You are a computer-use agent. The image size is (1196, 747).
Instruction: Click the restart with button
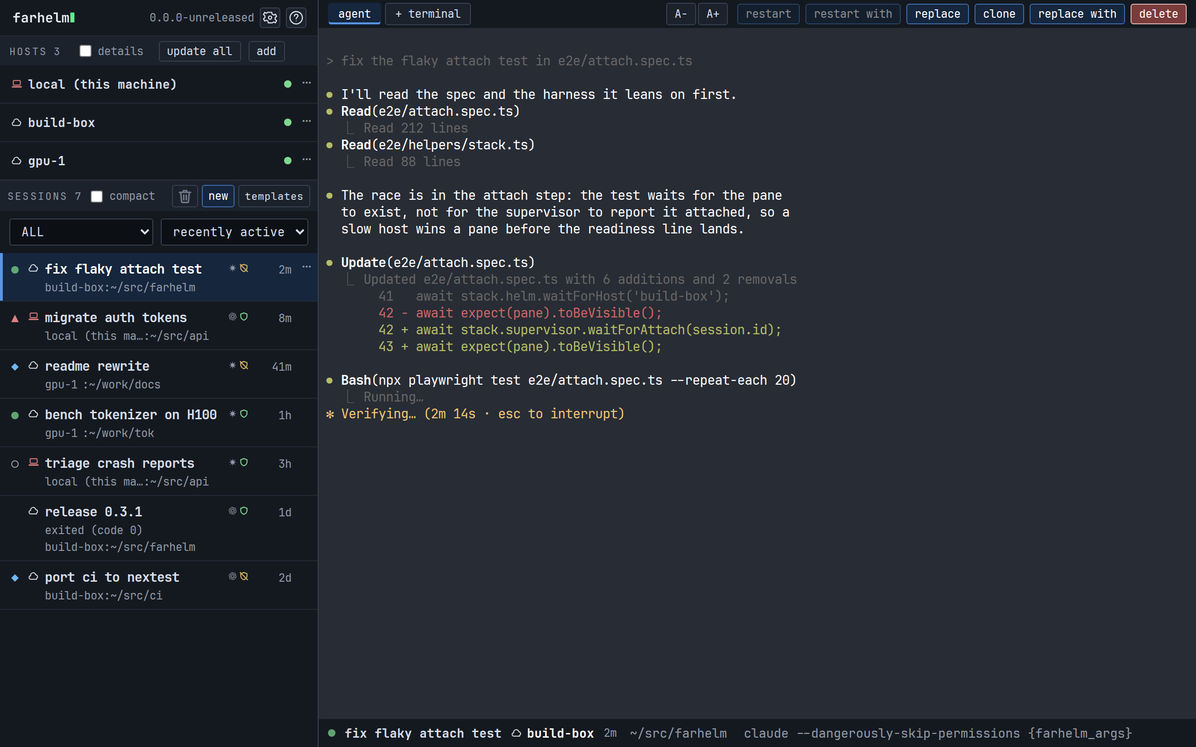[853, 14]
